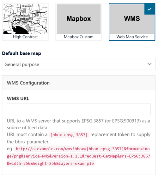Viewport: 158px width, 177px height.
Task: Open the Default base map dropdown
Action: pyautogui.click(x=79, y=64)
